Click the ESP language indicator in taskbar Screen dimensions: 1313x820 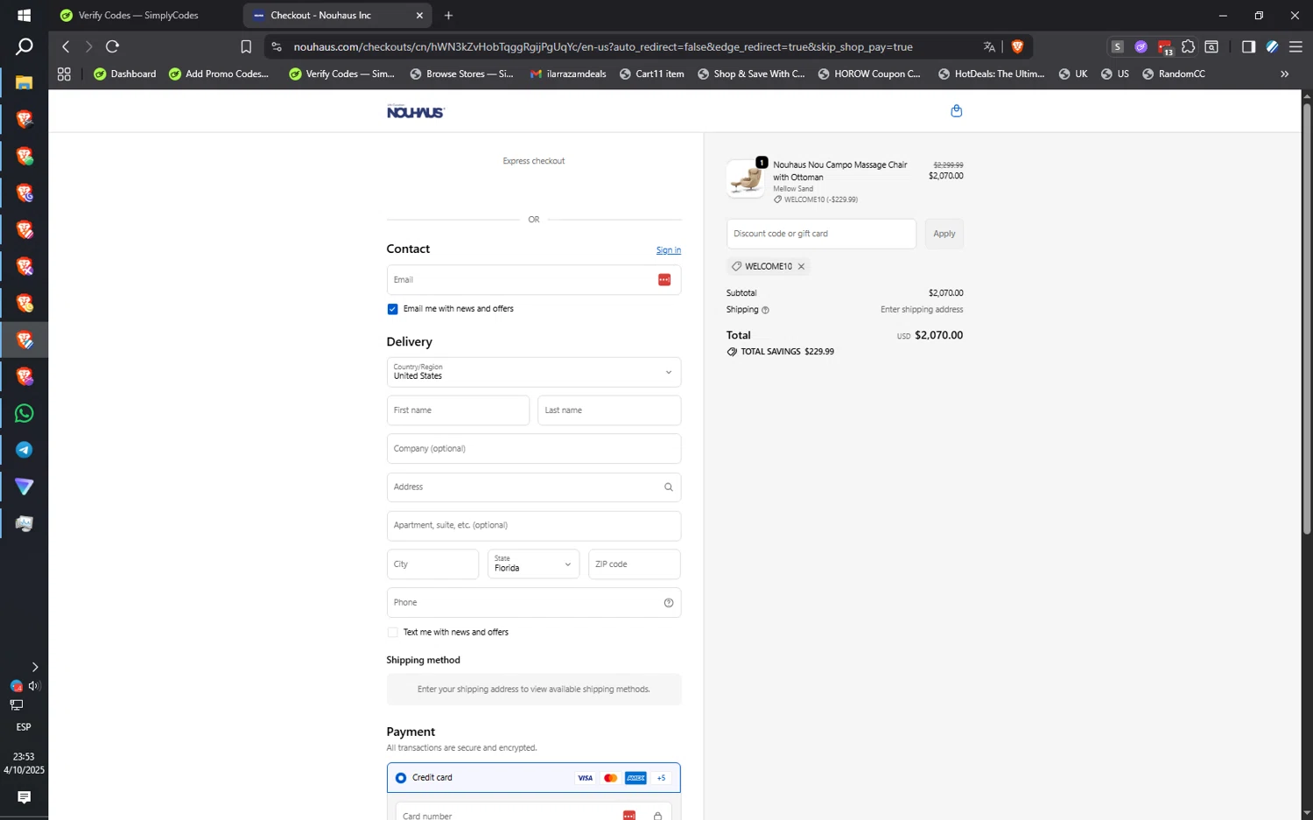[24, 727]
